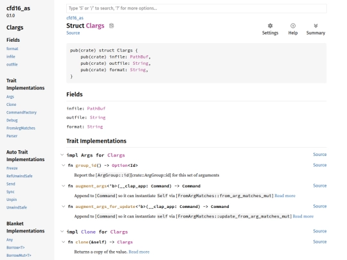Viewport: 347px width, 260px height.
Task: Open Unpin entry in sidebar
Action: coord(12,200)
